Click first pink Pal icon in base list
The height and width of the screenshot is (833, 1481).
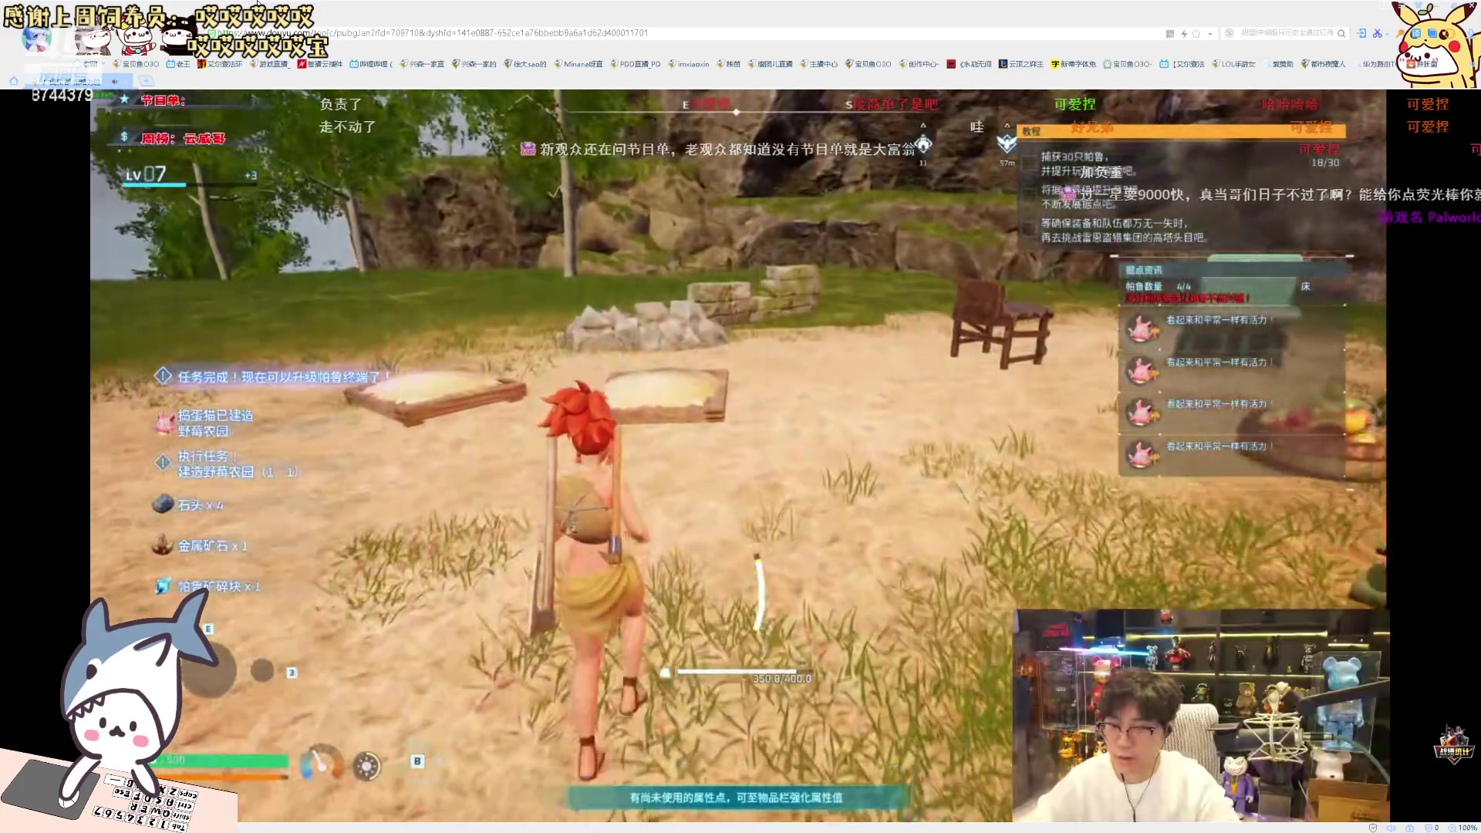pyautogui.click(x=1142, y=329)
